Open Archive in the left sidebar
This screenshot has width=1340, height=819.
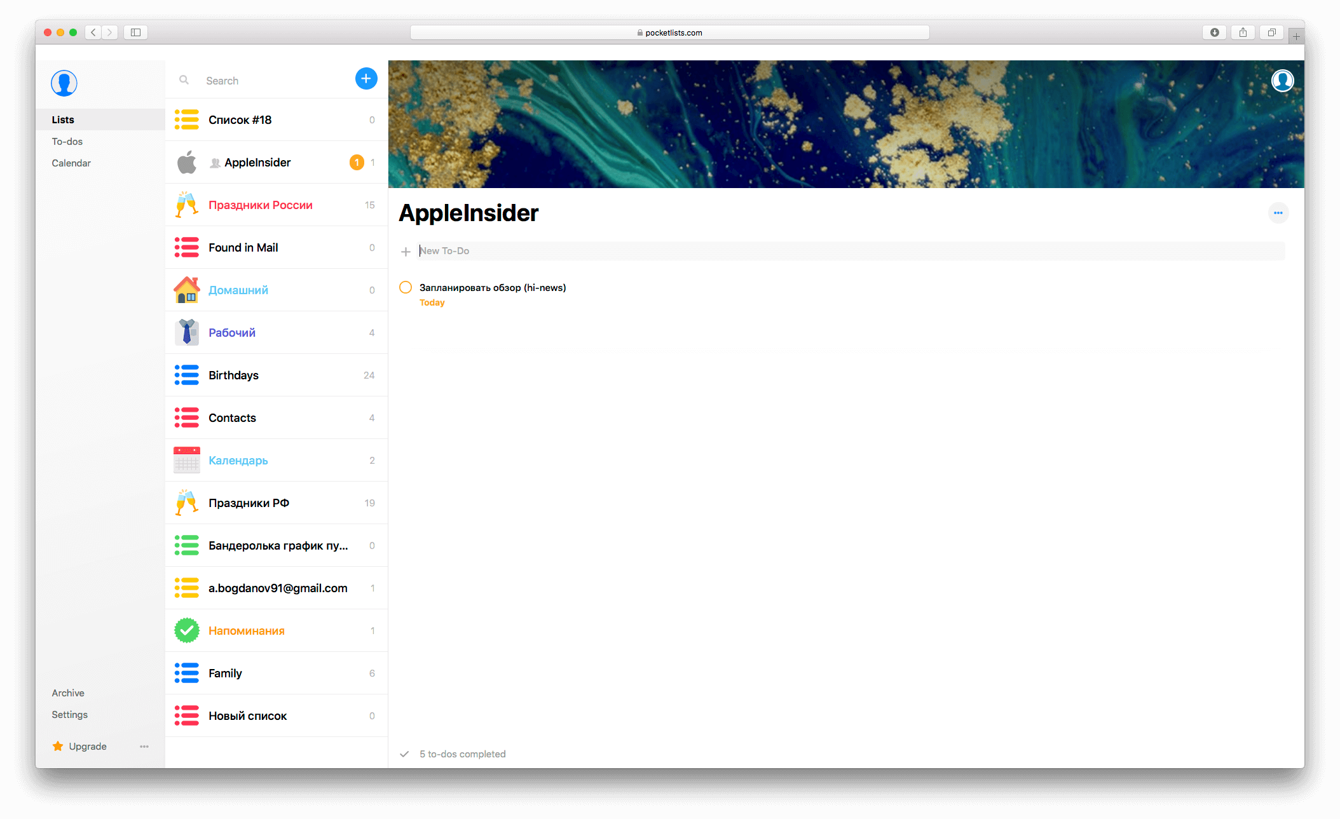click(68, 693)
